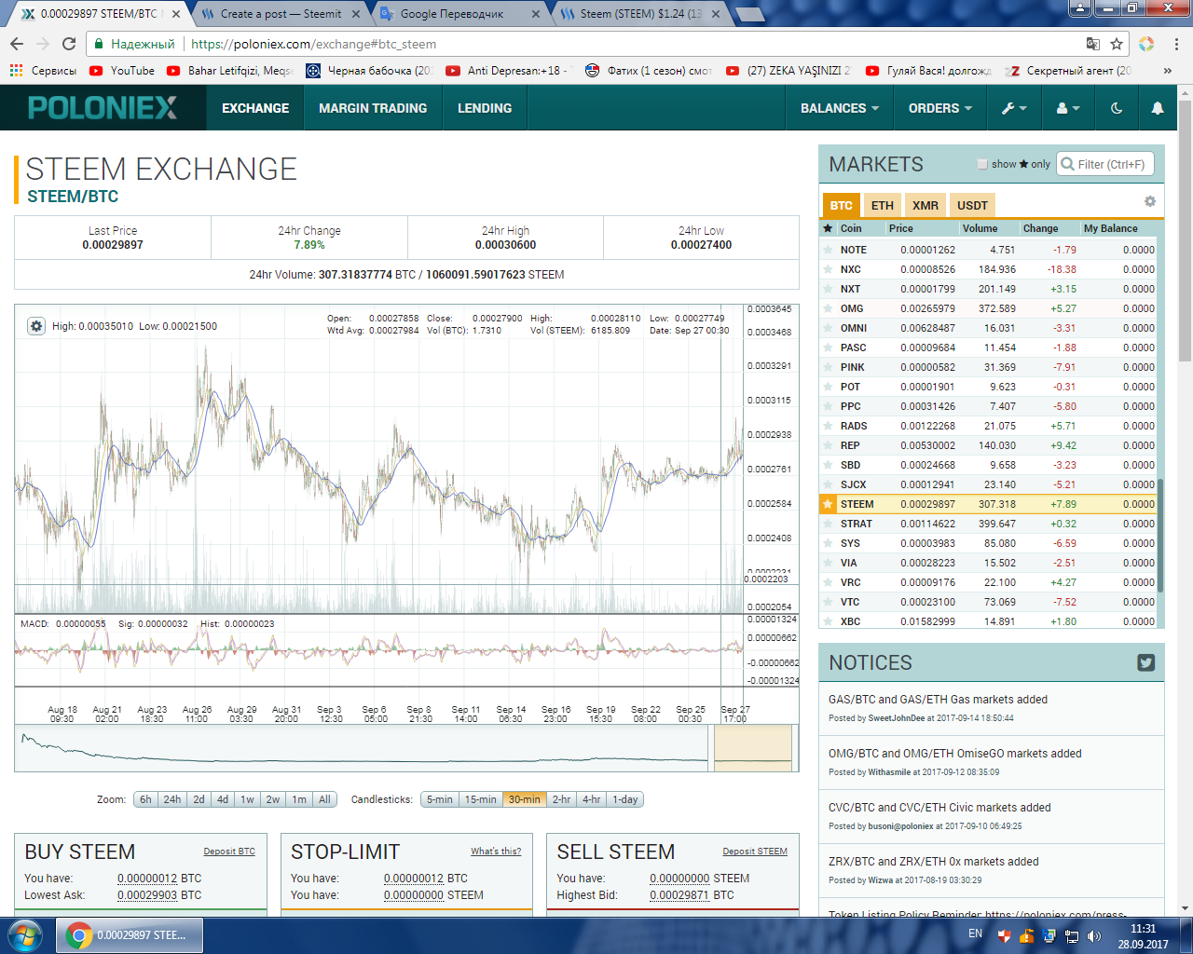1193x954 pixels.
Task: Toggle the favorite star for STEEM
Action: (828, 504)
